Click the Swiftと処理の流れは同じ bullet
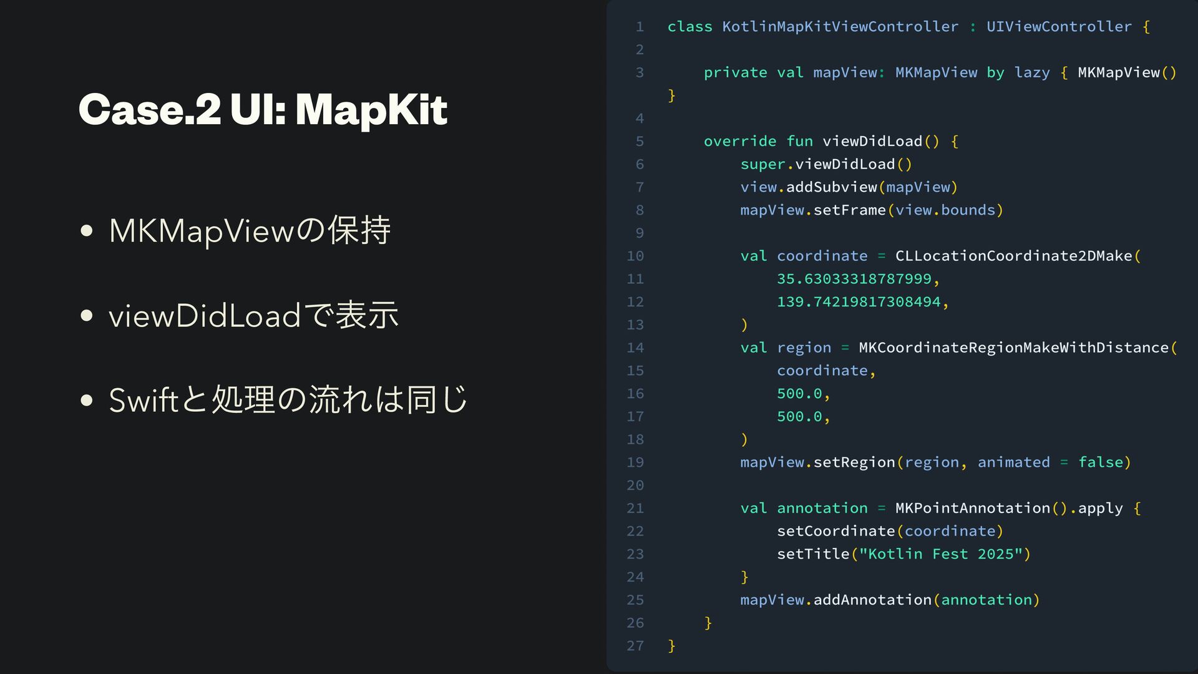The width and height of the screenshot is (1198, 674). click(x=288, y=400)
